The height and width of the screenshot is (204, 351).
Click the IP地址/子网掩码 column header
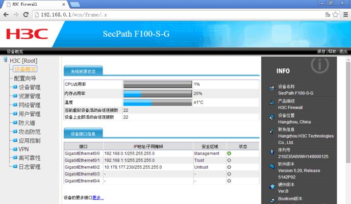click(148, 146)
